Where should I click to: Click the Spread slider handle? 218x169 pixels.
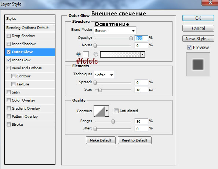click(95, 82)
